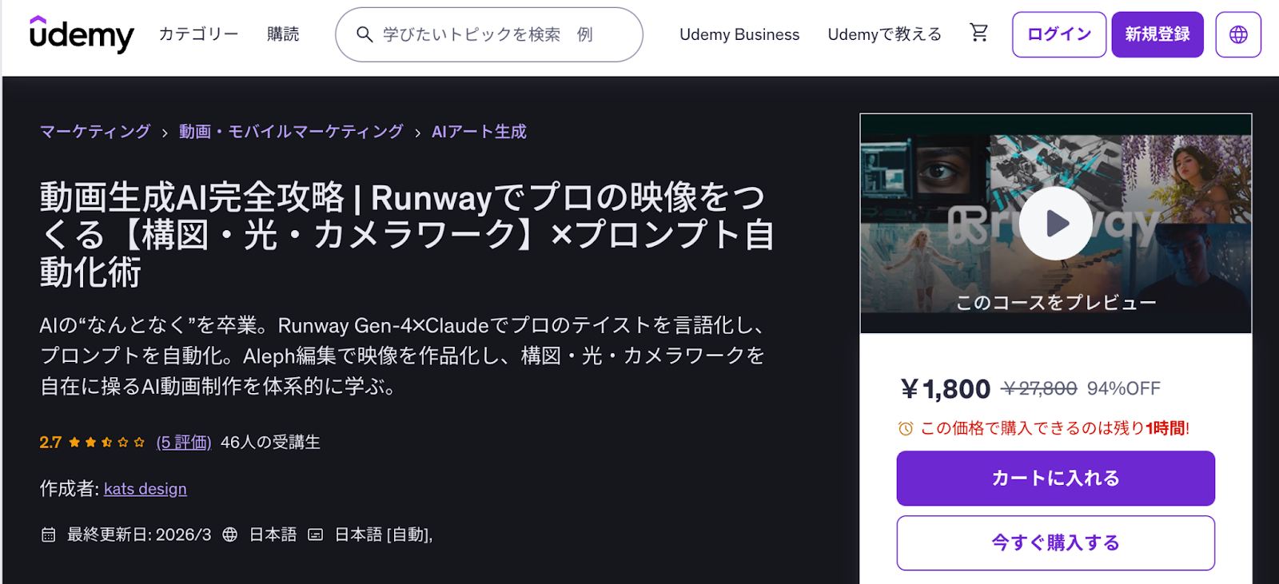Click the 2.7 rating number
Screen dimensions: 1279x584
click(50, 442)
